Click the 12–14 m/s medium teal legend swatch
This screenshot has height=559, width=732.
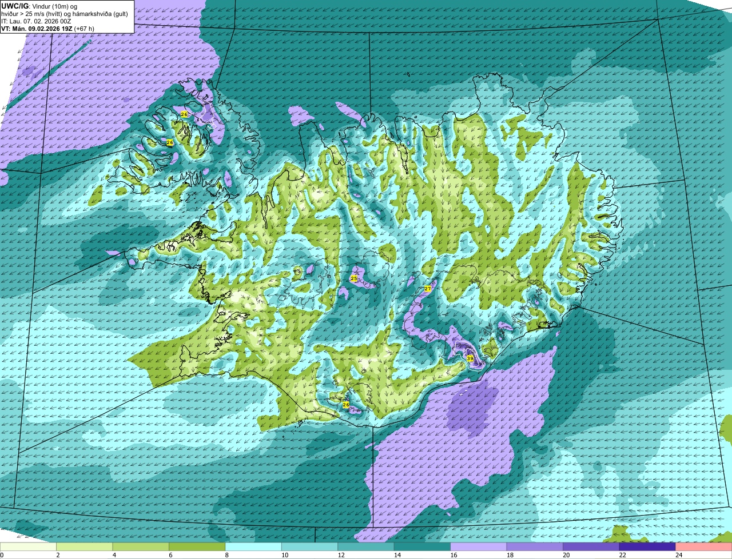[x=366, y=546]
